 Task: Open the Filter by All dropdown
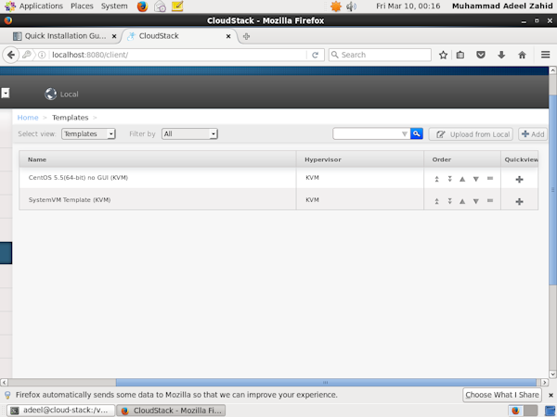click(x=189, y=133)
